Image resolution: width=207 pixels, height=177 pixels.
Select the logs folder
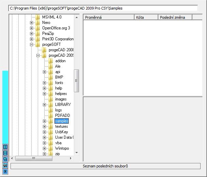[x=58, y=110]
